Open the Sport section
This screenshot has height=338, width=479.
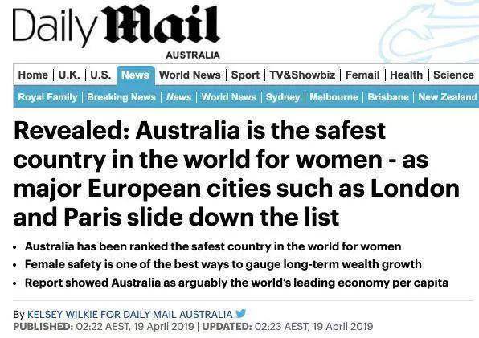(245, 75)
